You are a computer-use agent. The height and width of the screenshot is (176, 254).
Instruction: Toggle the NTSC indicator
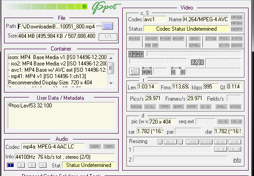pos(235,107)
